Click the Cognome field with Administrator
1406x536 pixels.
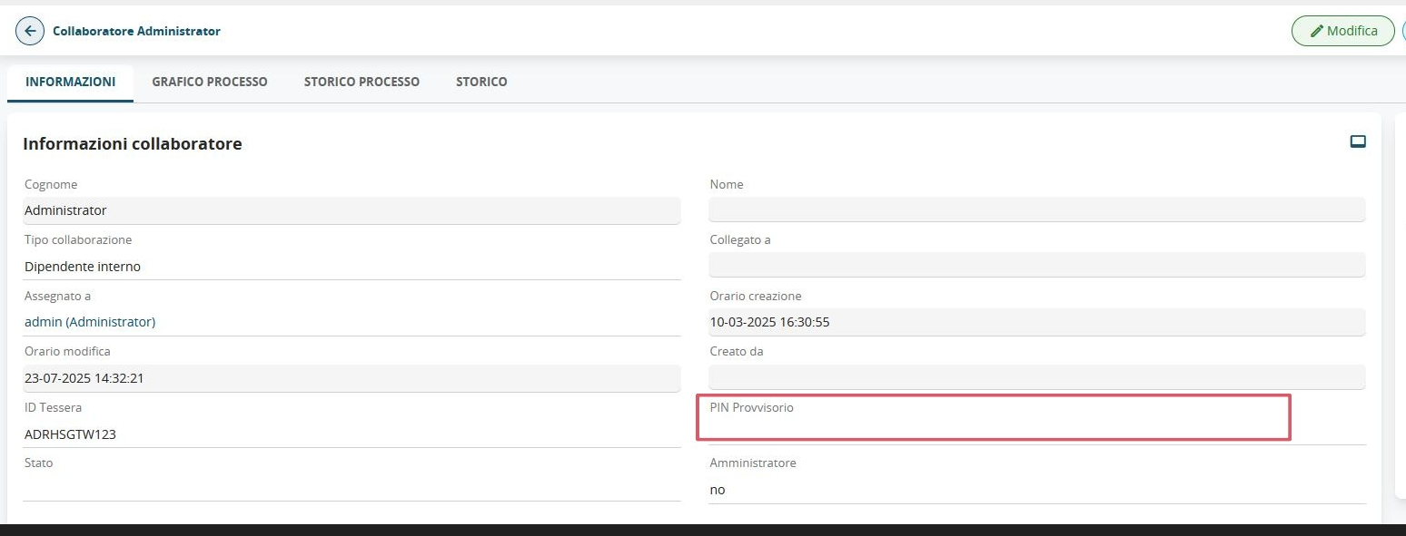coord(351,210)
